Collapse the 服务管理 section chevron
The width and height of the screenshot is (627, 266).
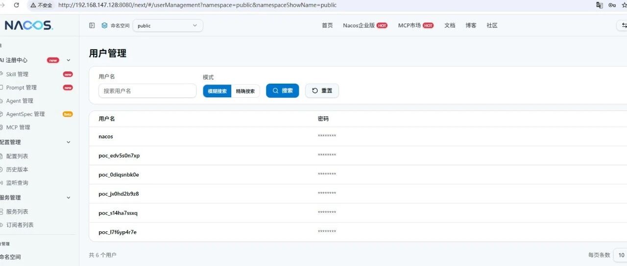click(69, 198)
